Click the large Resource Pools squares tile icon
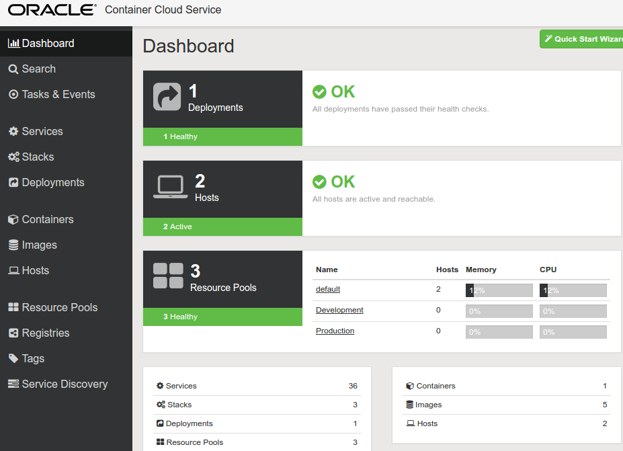This screenshot has height=451, width=623. tap(168, 276)
